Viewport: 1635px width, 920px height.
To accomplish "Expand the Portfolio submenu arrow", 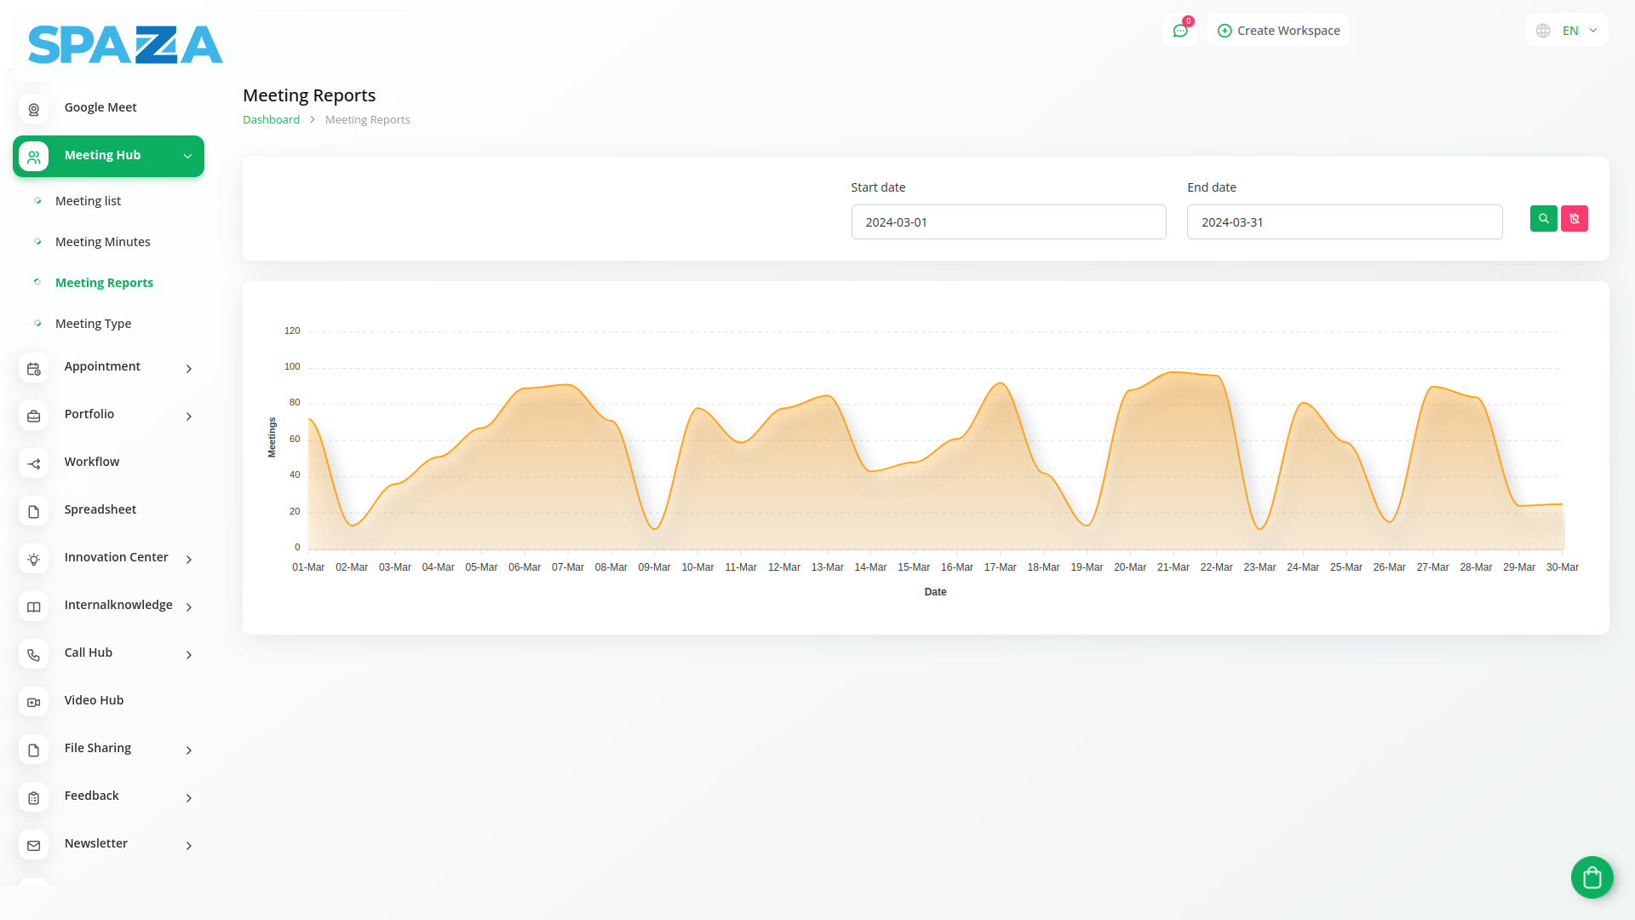I will (189, 416).
